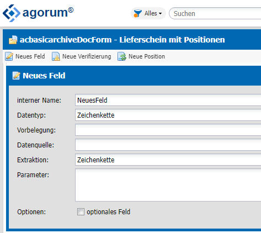Open the Alles filter dropdown
261x233 pixels.
(148, 13)
